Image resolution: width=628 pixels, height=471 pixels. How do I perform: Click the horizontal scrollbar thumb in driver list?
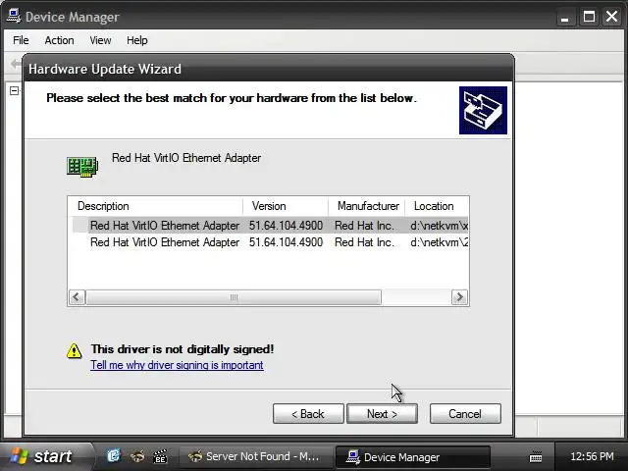click(234, 297)
